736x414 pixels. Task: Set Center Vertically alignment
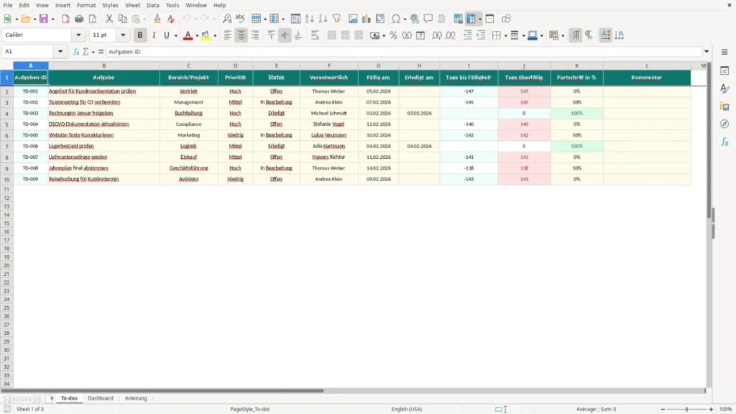point(285,35)
